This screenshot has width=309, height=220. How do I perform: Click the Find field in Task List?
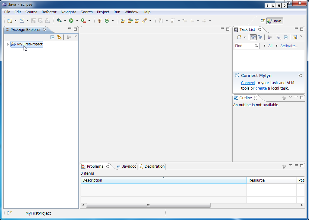[244, 46]
